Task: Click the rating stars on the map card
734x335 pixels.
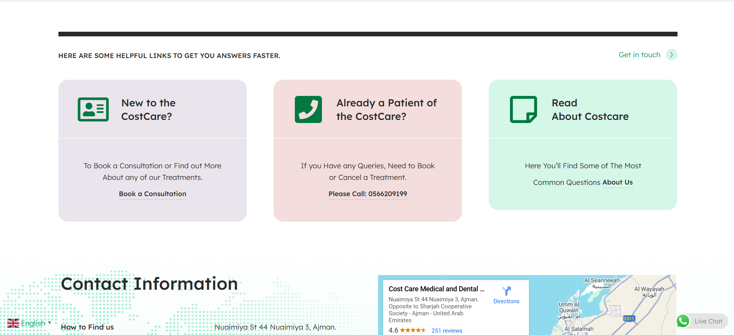Action: (x=413, y=330)
